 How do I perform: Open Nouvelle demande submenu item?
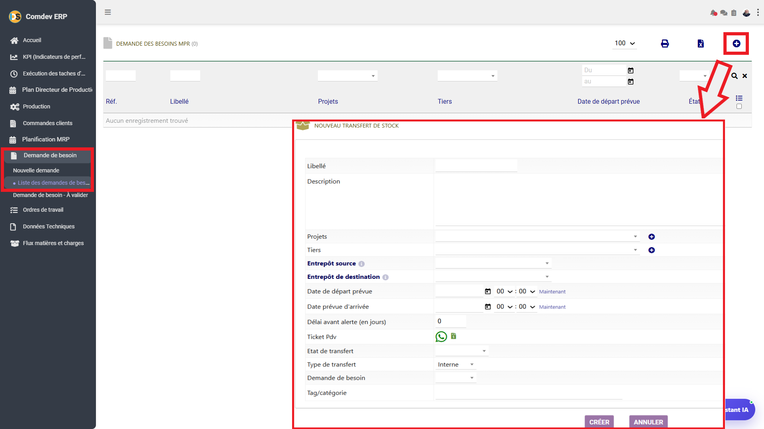[x=36, y=170]
